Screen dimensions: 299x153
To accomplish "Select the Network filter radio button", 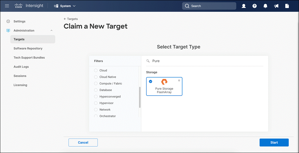I will [x=96, y=110].
